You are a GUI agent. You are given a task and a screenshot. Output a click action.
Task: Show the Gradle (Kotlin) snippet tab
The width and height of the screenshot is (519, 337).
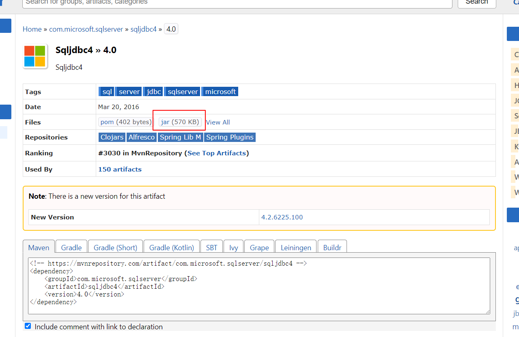point(172,247)
